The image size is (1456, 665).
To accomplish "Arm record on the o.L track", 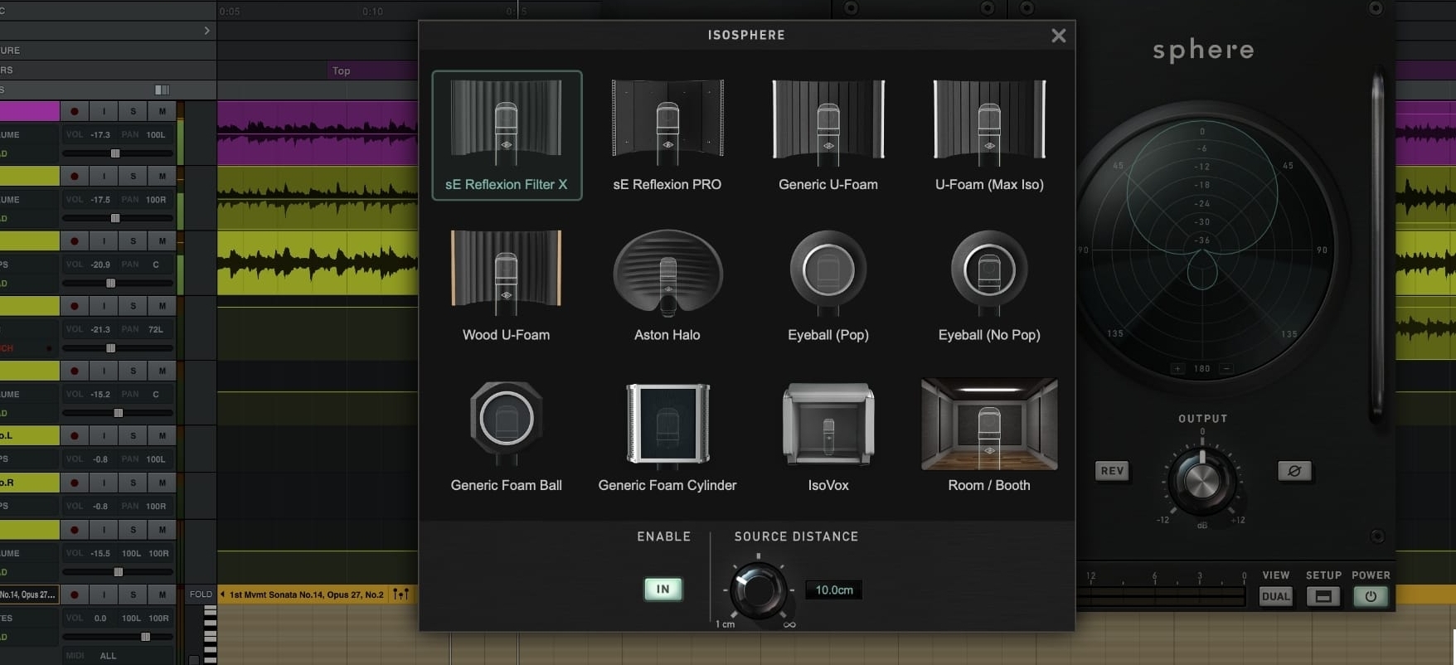I will [75, 435].
